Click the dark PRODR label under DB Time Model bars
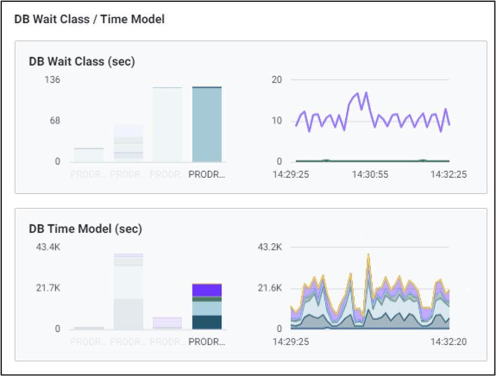Screen dimensions: 496x376 pyautogui.click(x=207, y=342)
